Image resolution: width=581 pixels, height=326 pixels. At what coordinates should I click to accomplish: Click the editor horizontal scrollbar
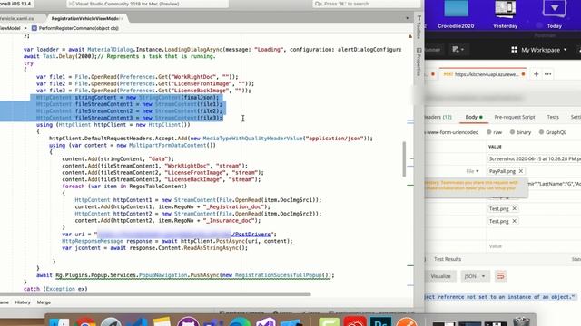tap(155, 294)
